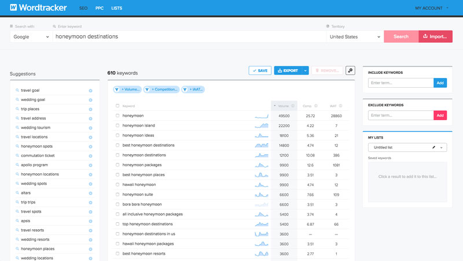Open the settings icon beside the Remove button
463x261 pixels.
(x=350, y=70)
